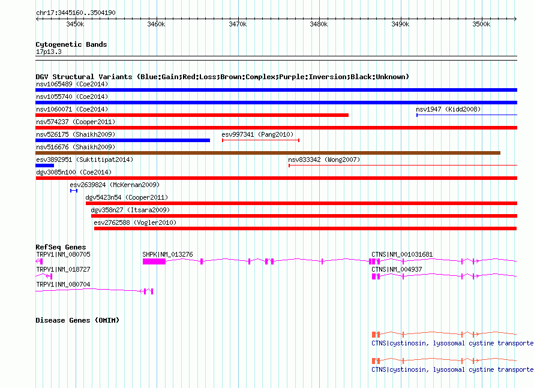
Task: Click the dgv5423n54 (Cooper2011) loss bar
Action: click(301, 203)
